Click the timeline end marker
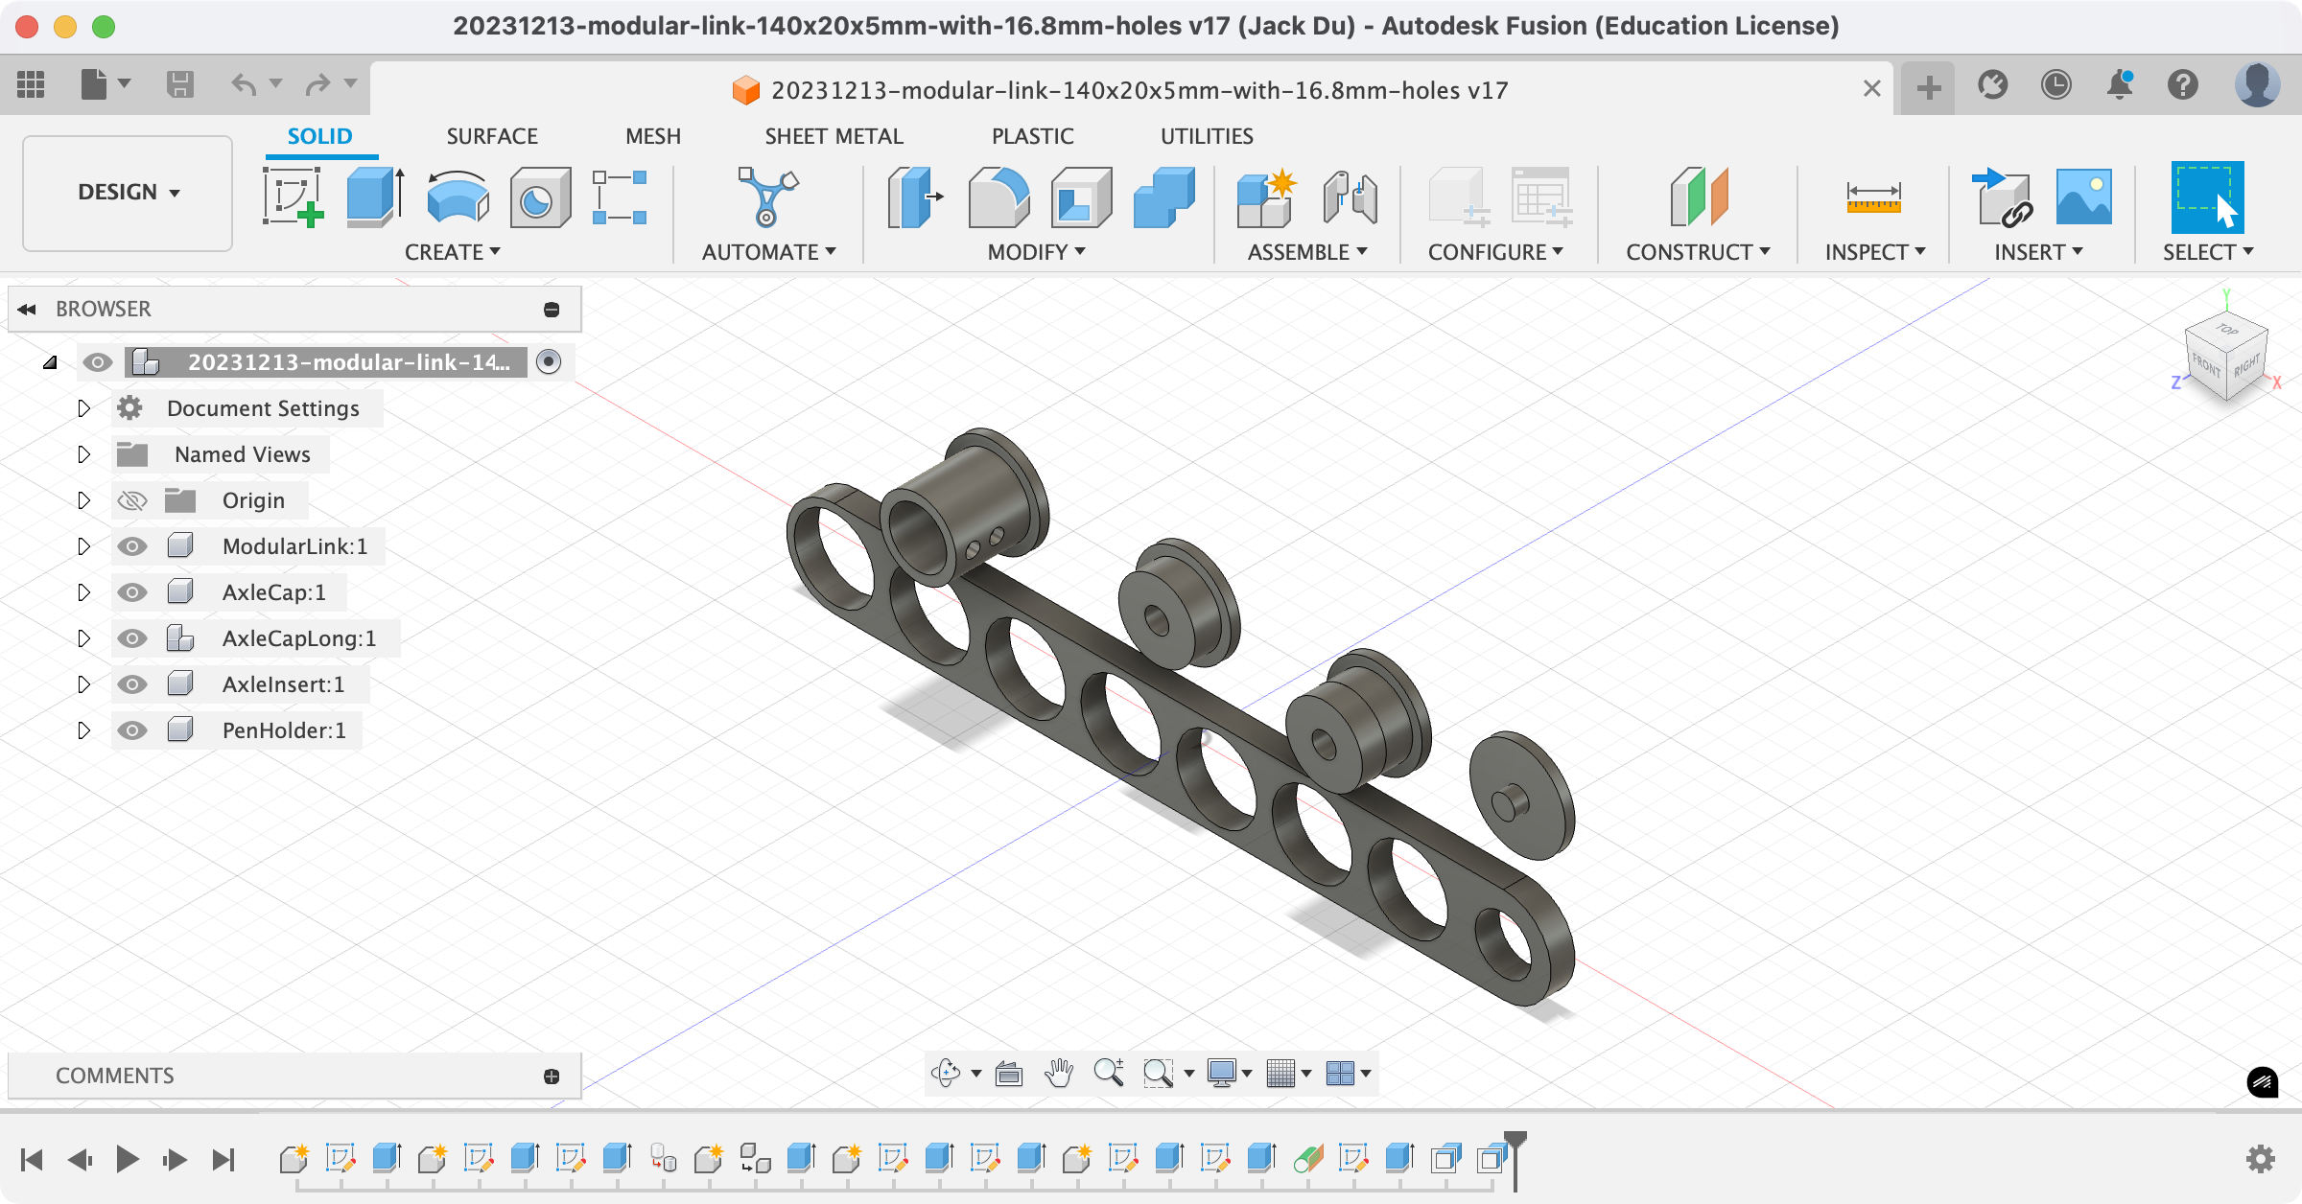 coord(1515,1143)
